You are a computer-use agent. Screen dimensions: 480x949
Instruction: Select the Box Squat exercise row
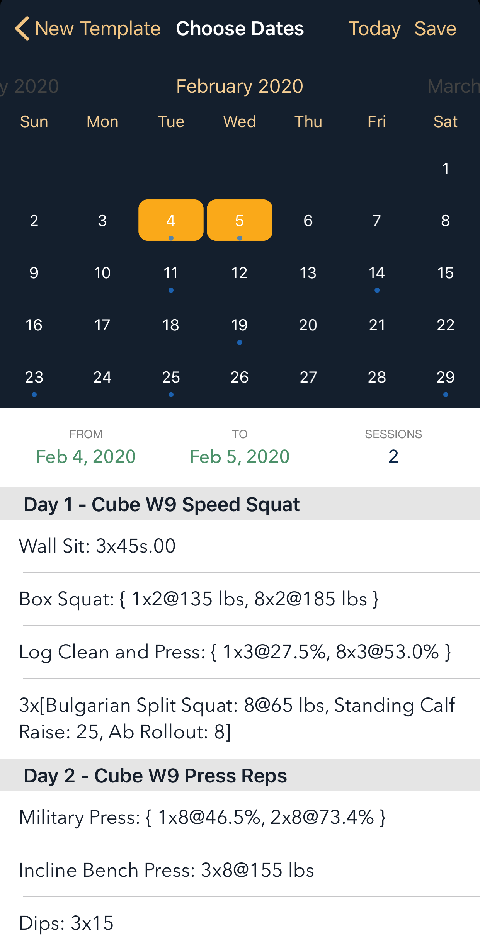[199, 599]
